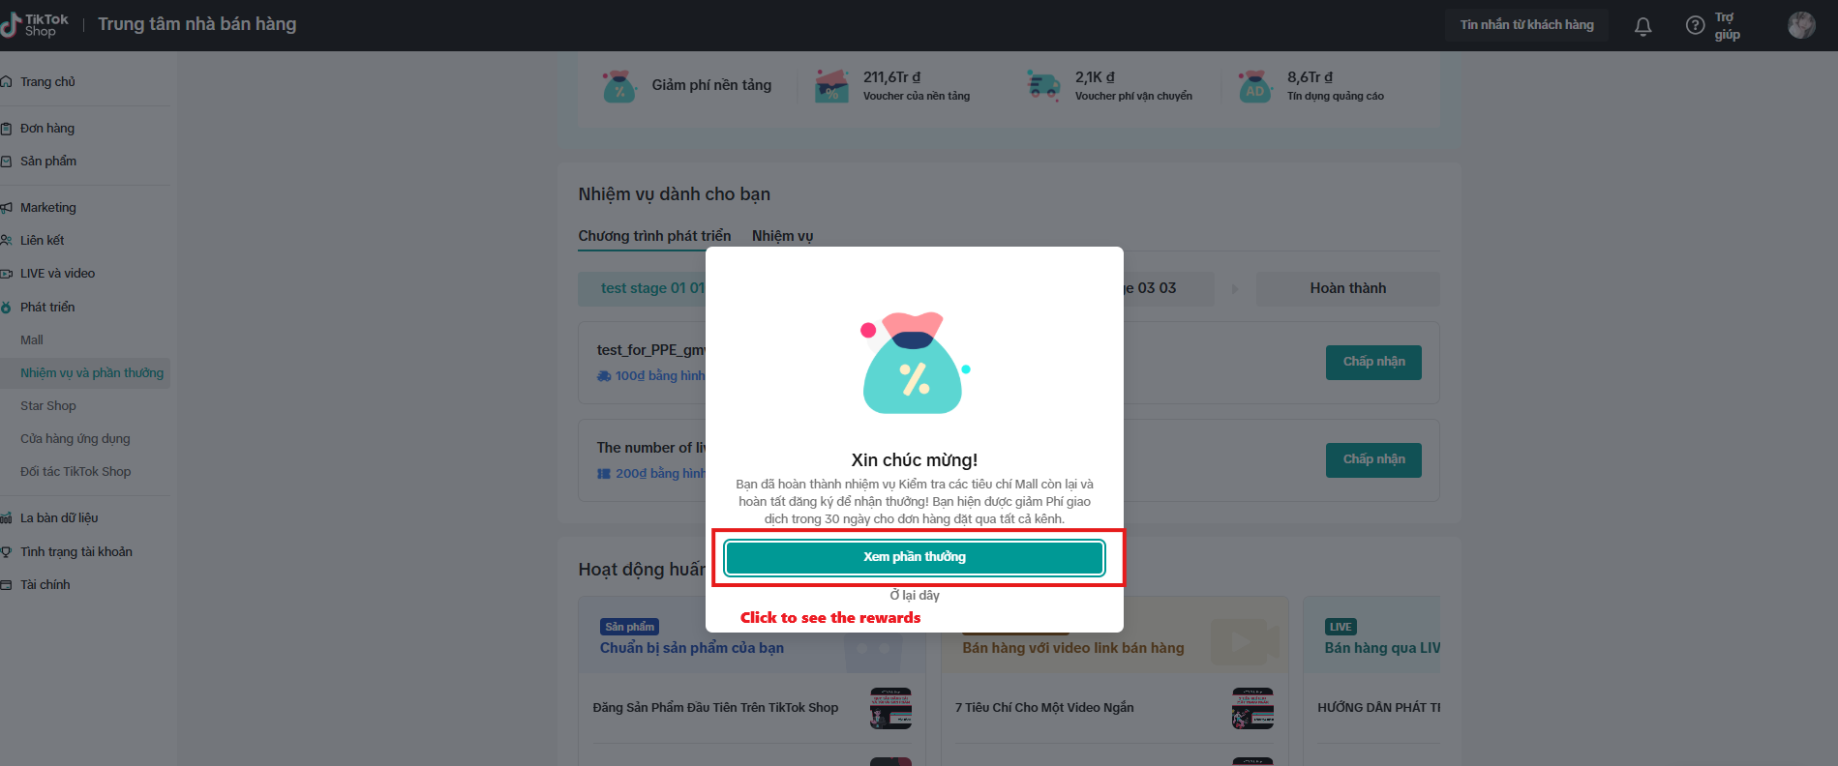The width and height of the screenshot is (1838, 766).
Task: Select the Chương trình phát triển tab
Action: pos(654,236)
